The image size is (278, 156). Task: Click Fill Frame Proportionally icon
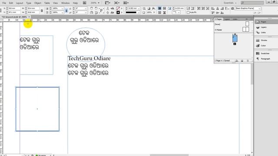pos(188,8)
